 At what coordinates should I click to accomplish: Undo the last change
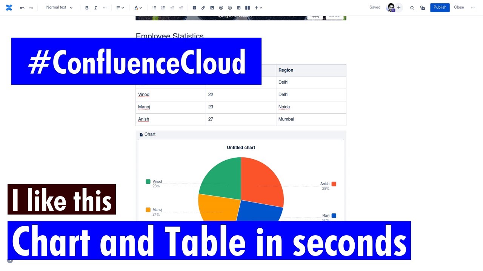pyautogui.click(x=22, y=8)
